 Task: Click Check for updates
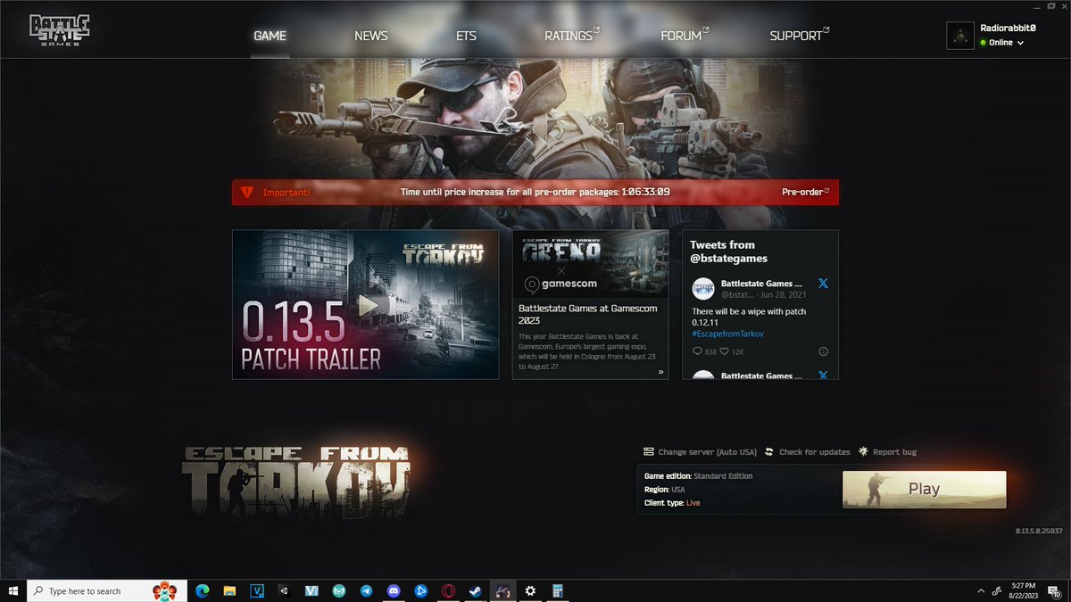pyautogui.click(x=814, y=452)
